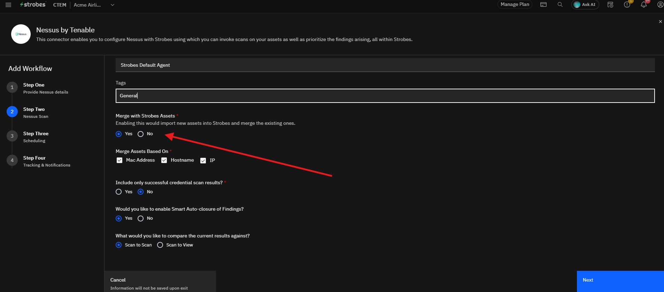
Task: Toggle the Hostname checkbox
Action: pyautogui.click(x=164, y=160)
